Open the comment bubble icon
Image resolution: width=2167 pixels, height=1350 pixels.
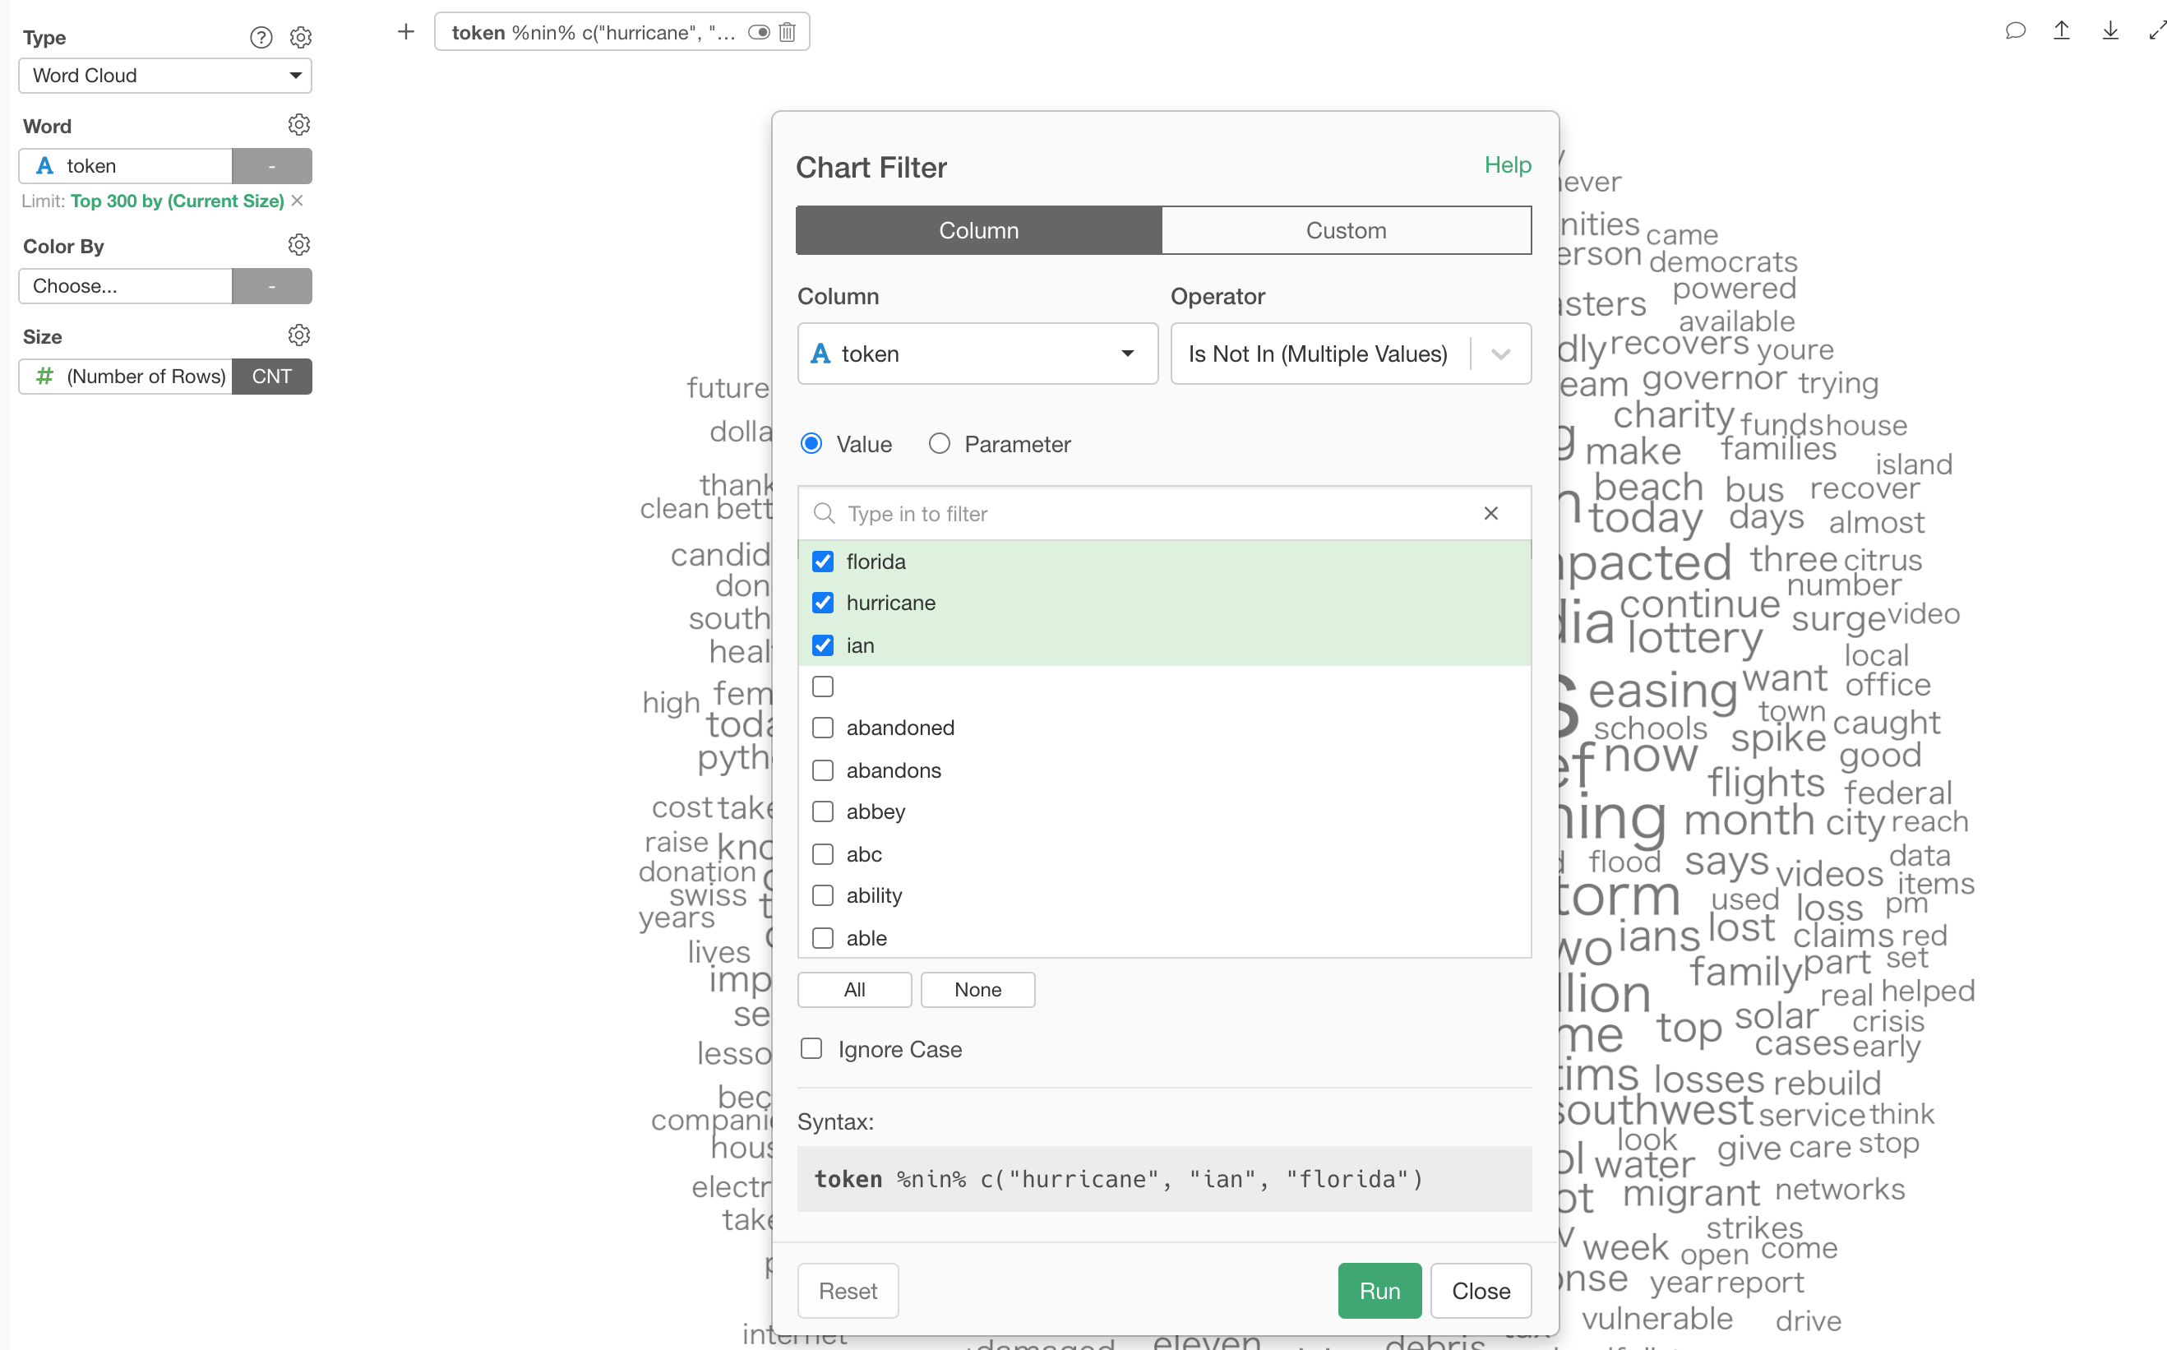point(2014,31)
